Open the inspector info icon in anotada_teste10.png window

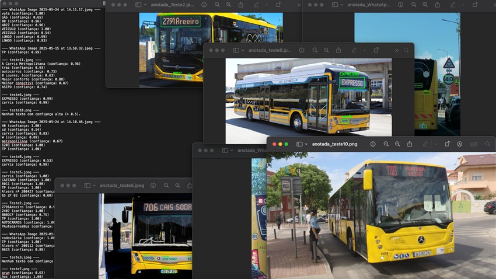click(x=373, y=144)
